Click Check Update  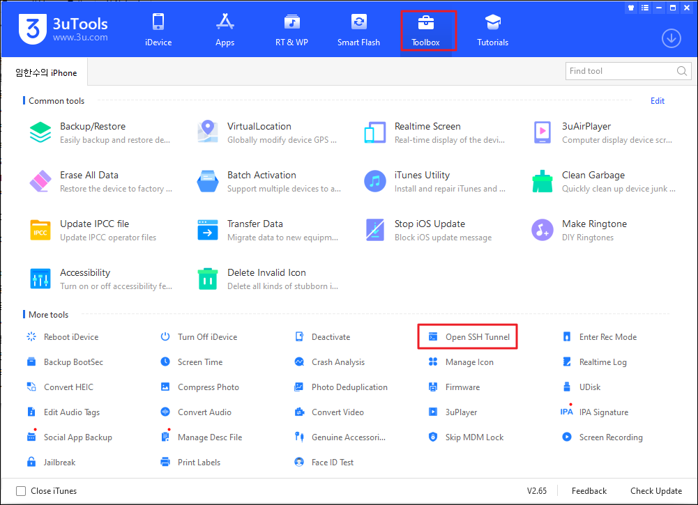point(655,491)
